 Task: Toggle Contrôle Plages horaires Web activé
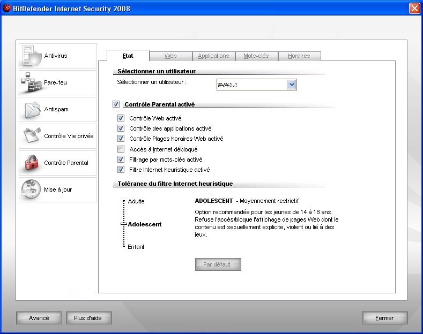pyautogui.click(x=121, y=139)
